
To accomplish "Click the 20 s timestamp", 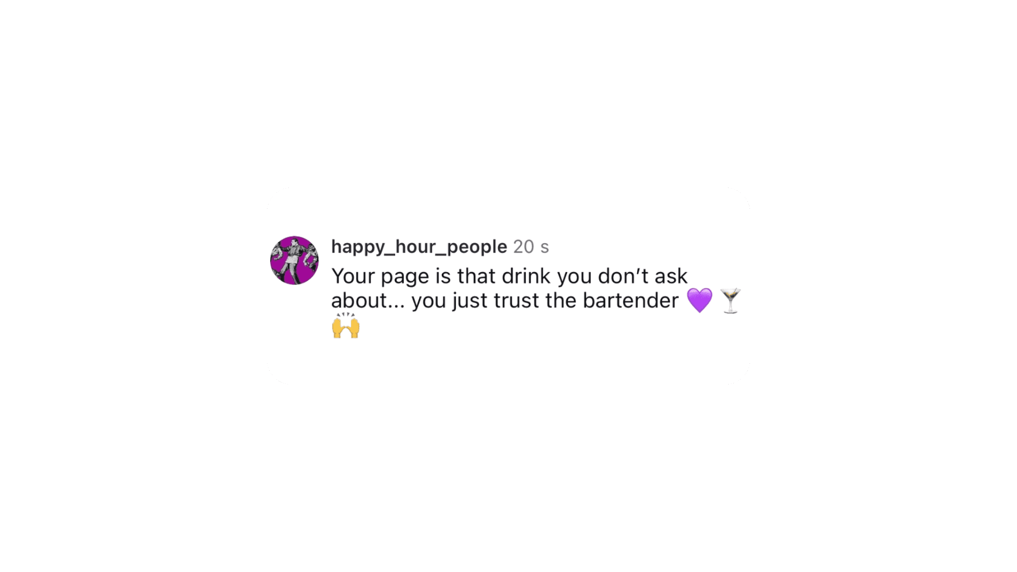I will pos(531,247).
